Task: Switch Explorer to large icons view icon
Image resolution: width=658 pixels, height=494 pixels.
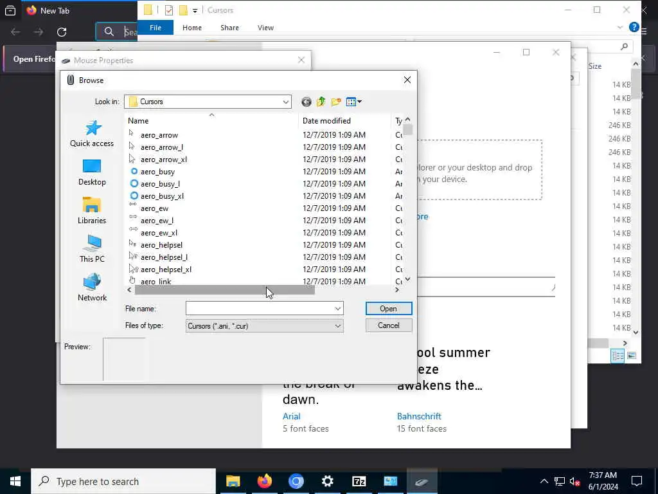Action: coord(632,355)
